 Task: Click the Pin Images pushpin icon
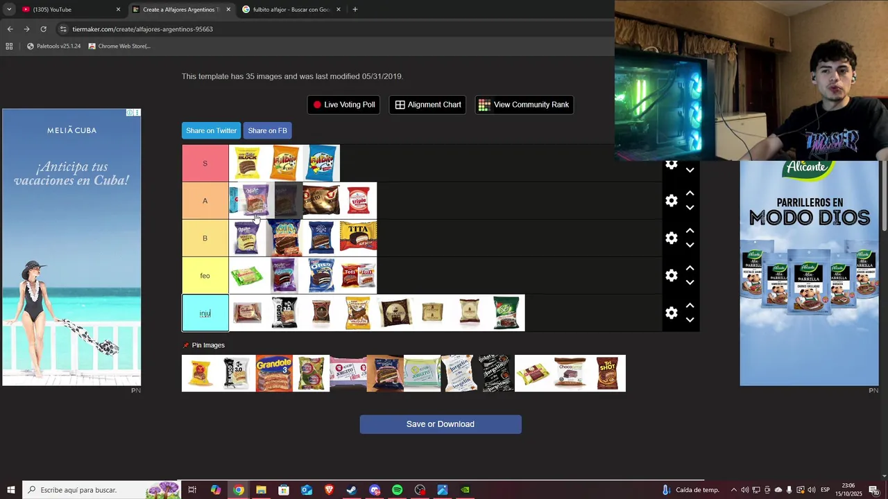[186, 345]
